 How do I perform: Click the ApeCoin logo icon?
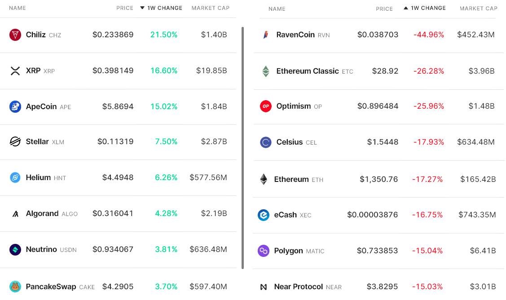click(15, 106)
